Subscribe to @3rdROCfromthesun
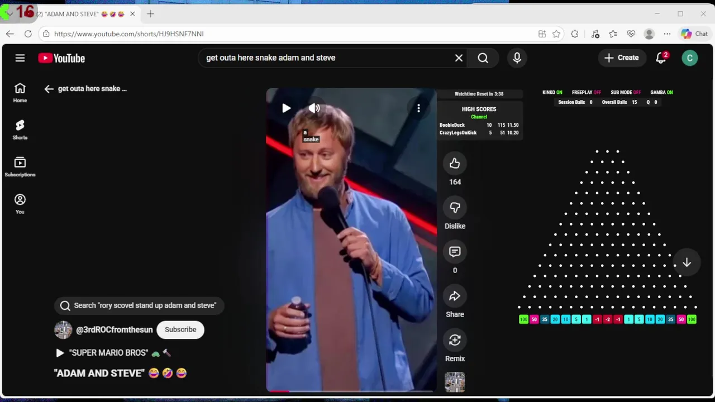 click(180, 329)
